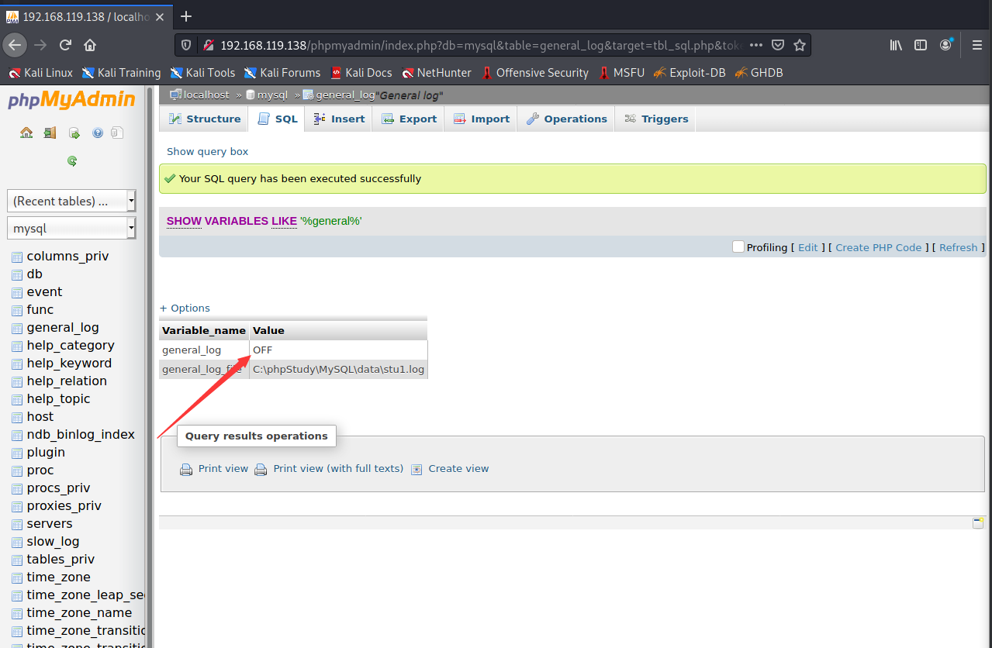Screen dimensions: 992x648
Task: Click localhost in breadcrumb
Action: 206,95
